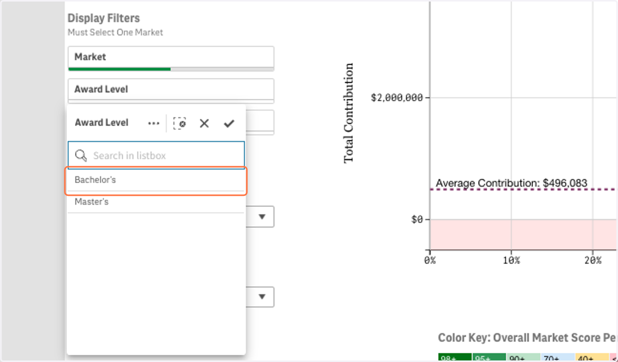Click the Average Contribution reference line label
This screenshot has width=618, height=362.
pyautogui.click(x=511, y=183)
